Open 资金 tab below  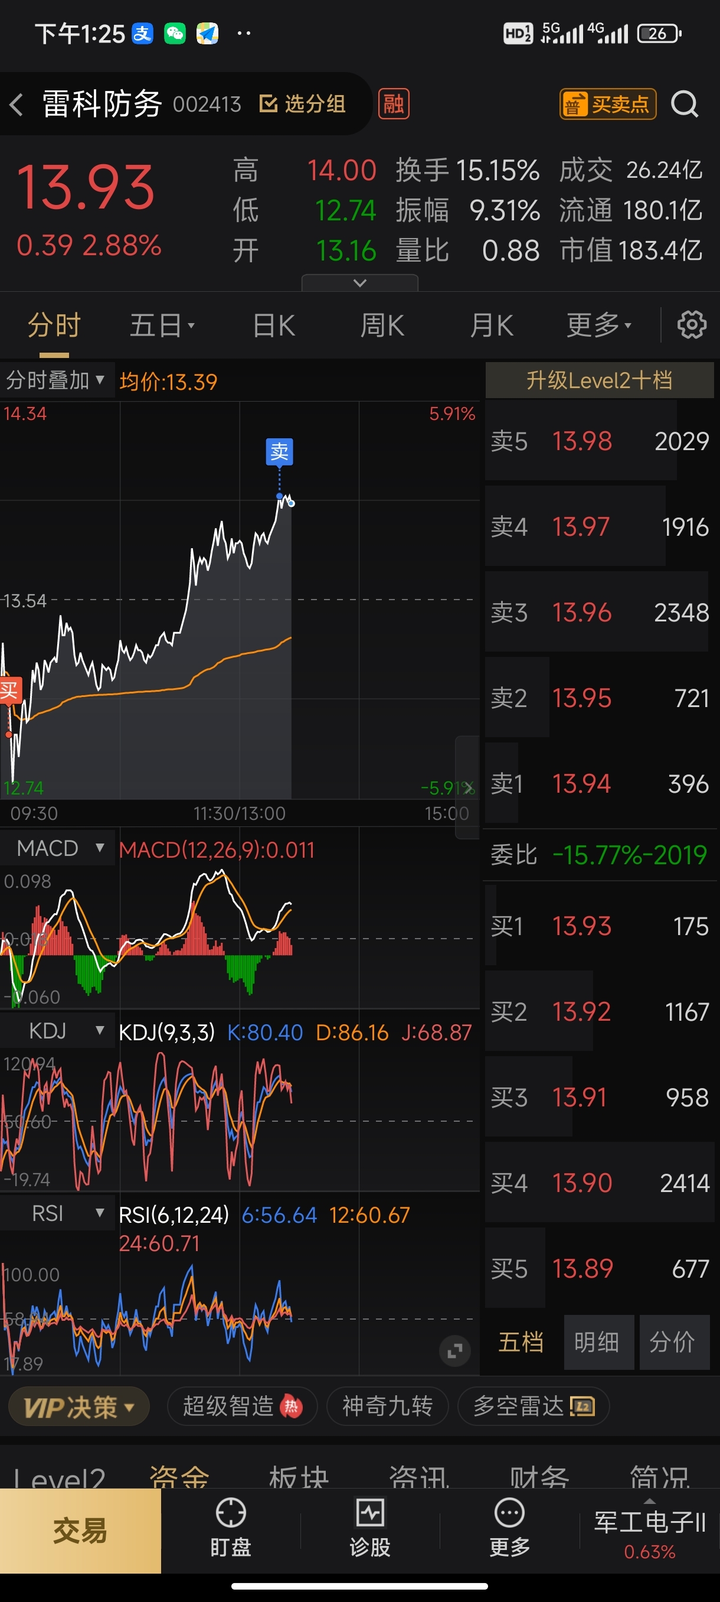[179, 1476]
